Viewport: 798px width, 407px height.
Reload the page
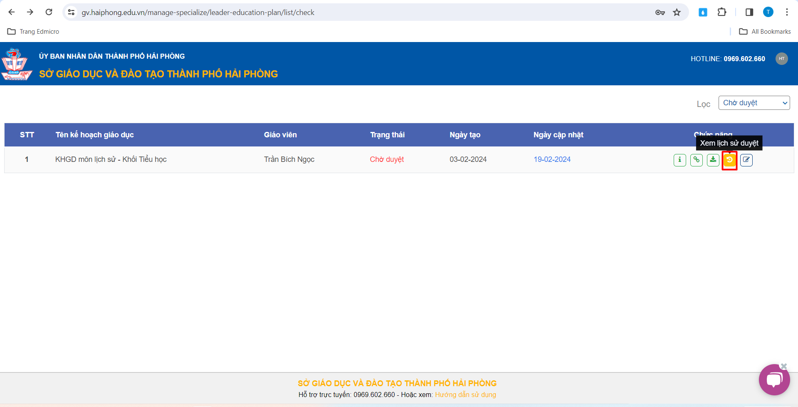click(x=49, y=12)
